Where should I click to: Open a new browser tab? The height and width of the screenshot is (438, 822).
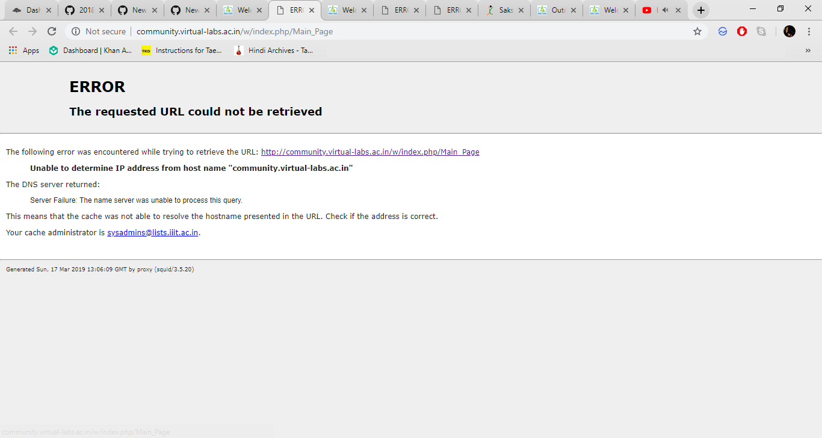point(701,10)
